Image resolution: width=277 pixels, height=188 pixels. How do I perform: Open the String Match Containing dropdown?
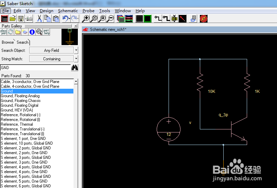[x=76, y=59]
